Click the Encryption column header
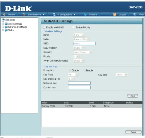The image size is (145, 138). click(108, 103)
